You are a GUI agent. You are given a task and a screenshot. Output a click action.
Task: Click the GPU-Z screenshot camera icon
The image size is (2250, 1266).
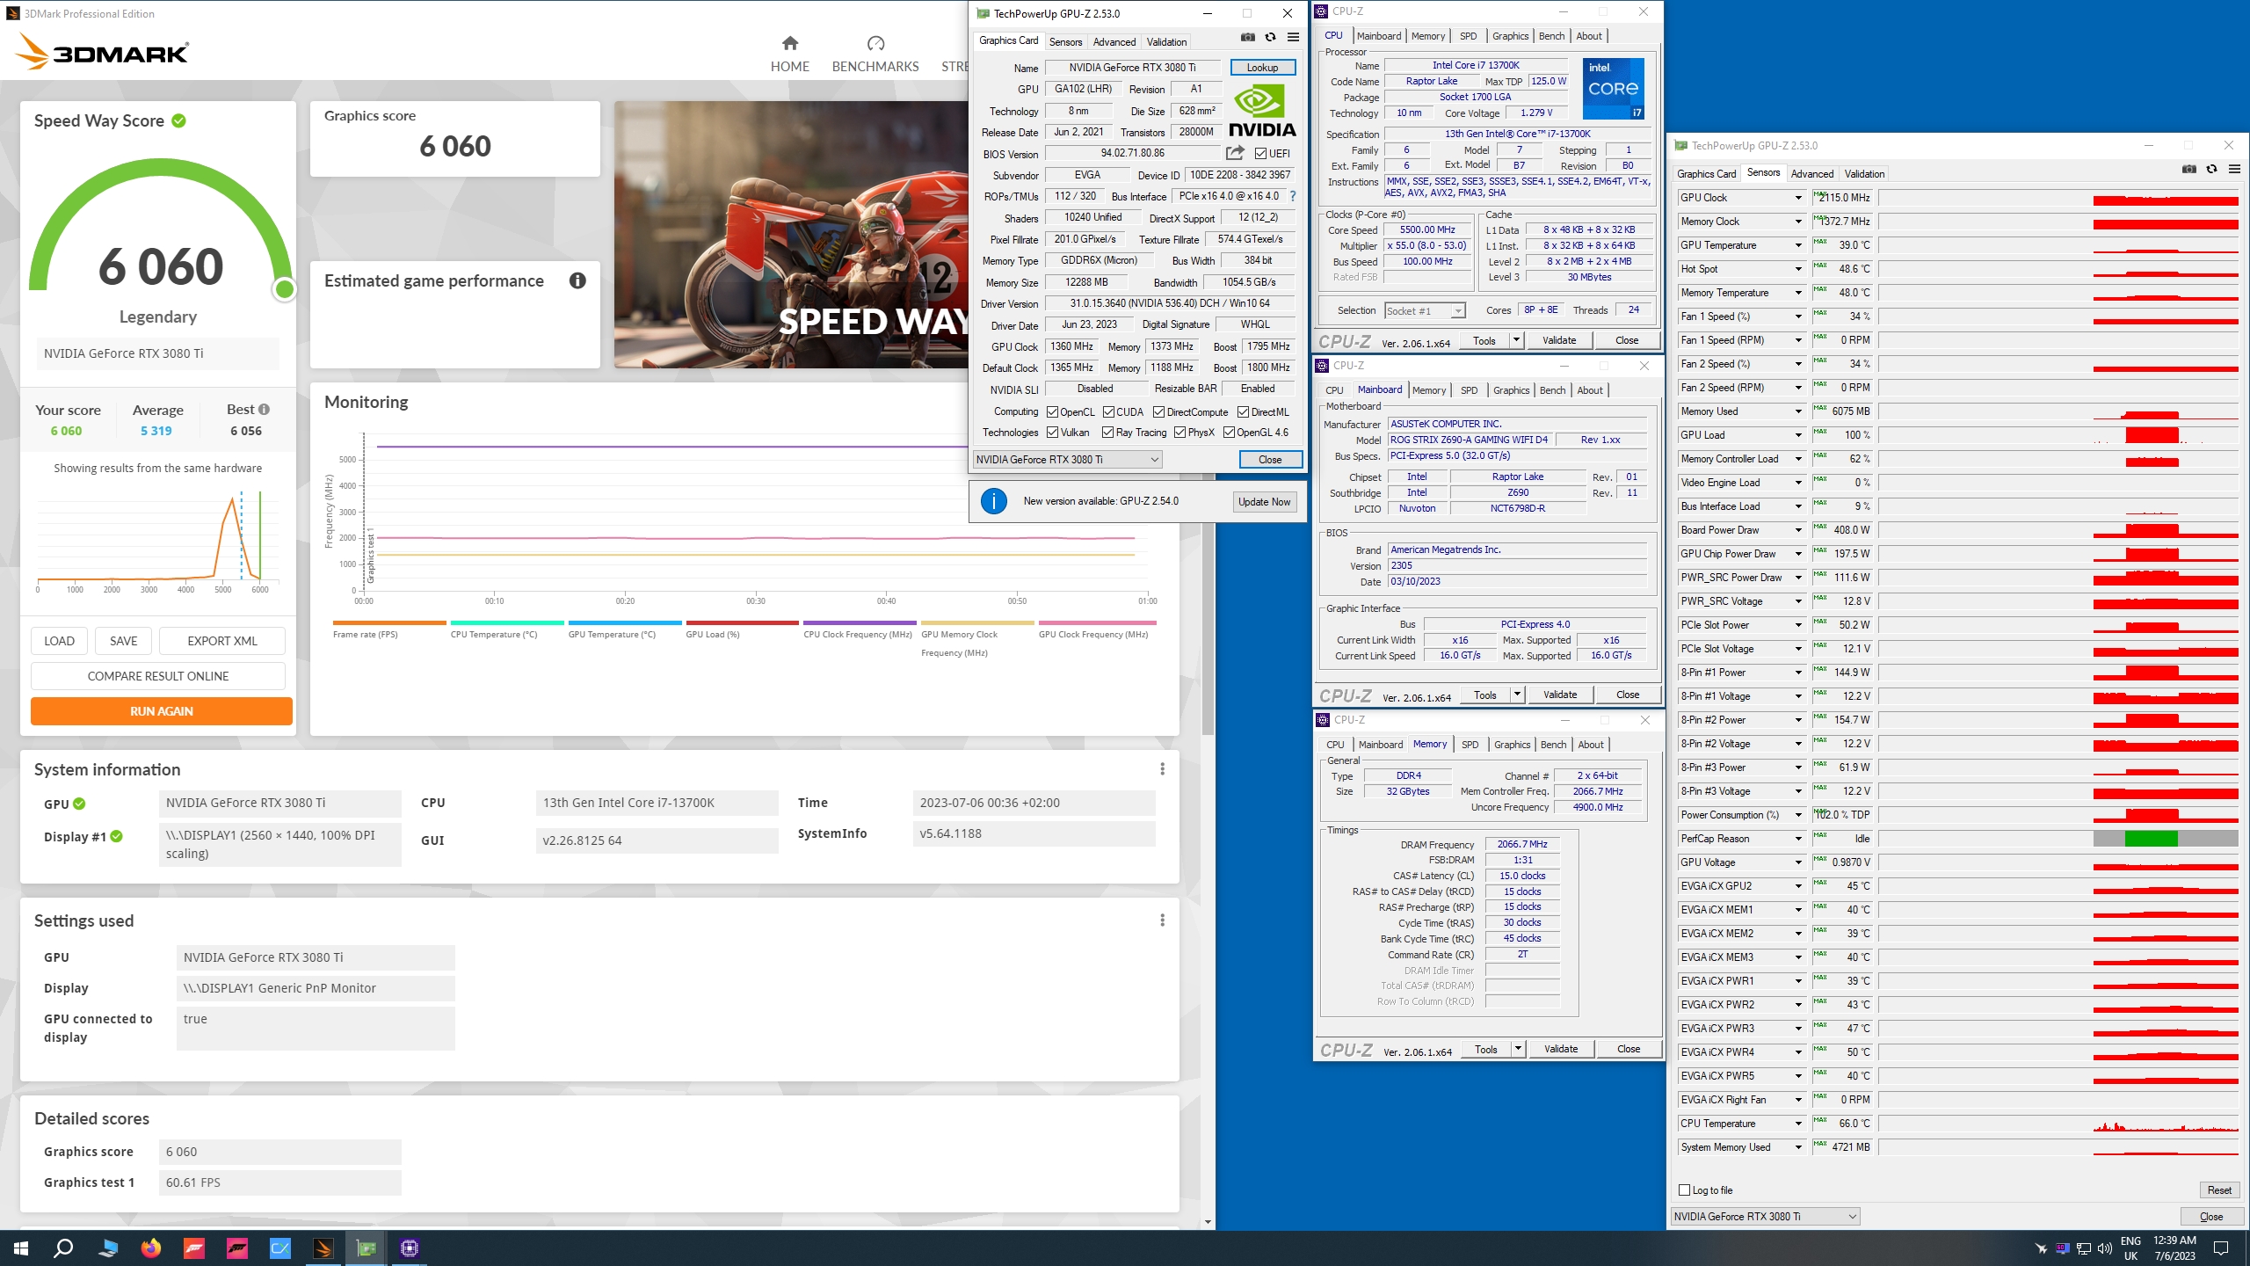(1247, 37)
